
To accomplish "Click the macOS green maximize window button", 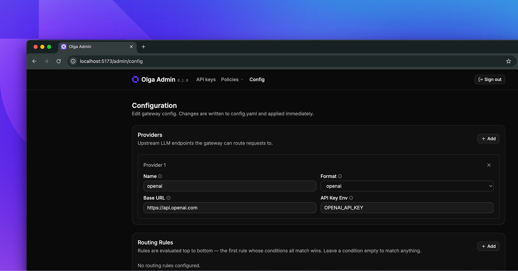I will click(49, 47).
